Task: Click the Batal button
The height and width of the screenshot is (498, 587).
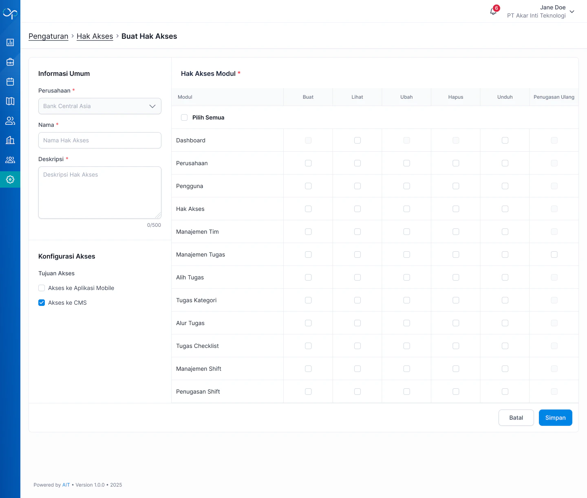Action: pyautogui.click(x=516, y=418)
